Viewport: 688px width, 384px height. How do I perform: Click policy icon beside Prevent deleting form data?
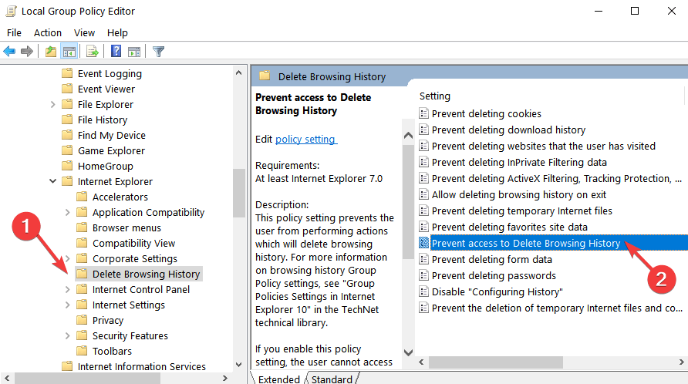point(423,259)
